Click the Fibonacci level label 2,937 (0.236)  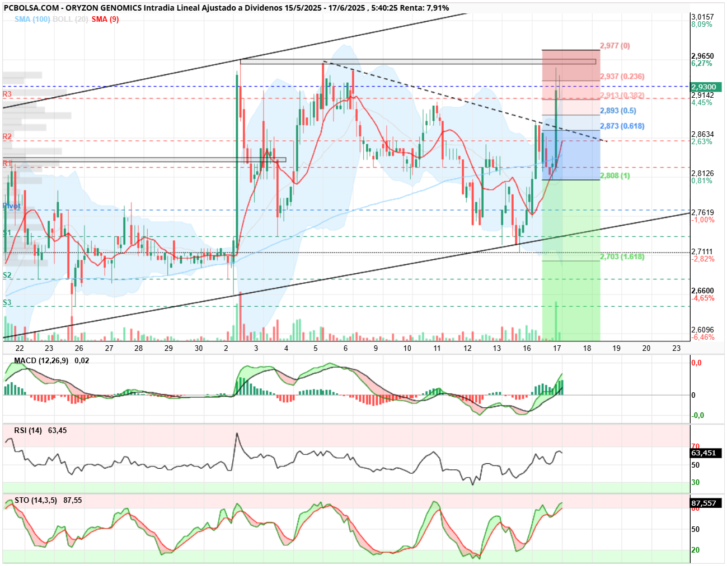622,77
